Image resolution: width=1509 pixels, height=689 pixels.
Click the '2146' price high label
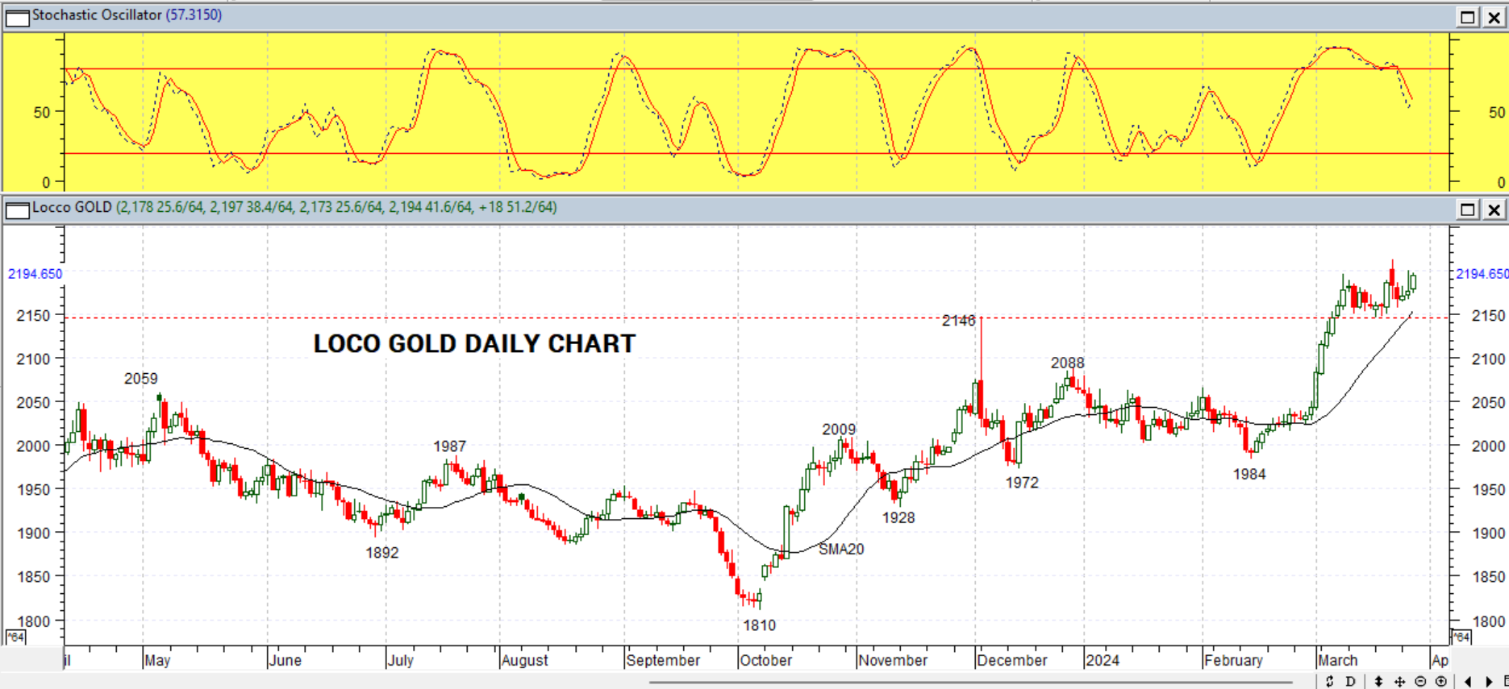pyautogui.click(x=958, y=321)
